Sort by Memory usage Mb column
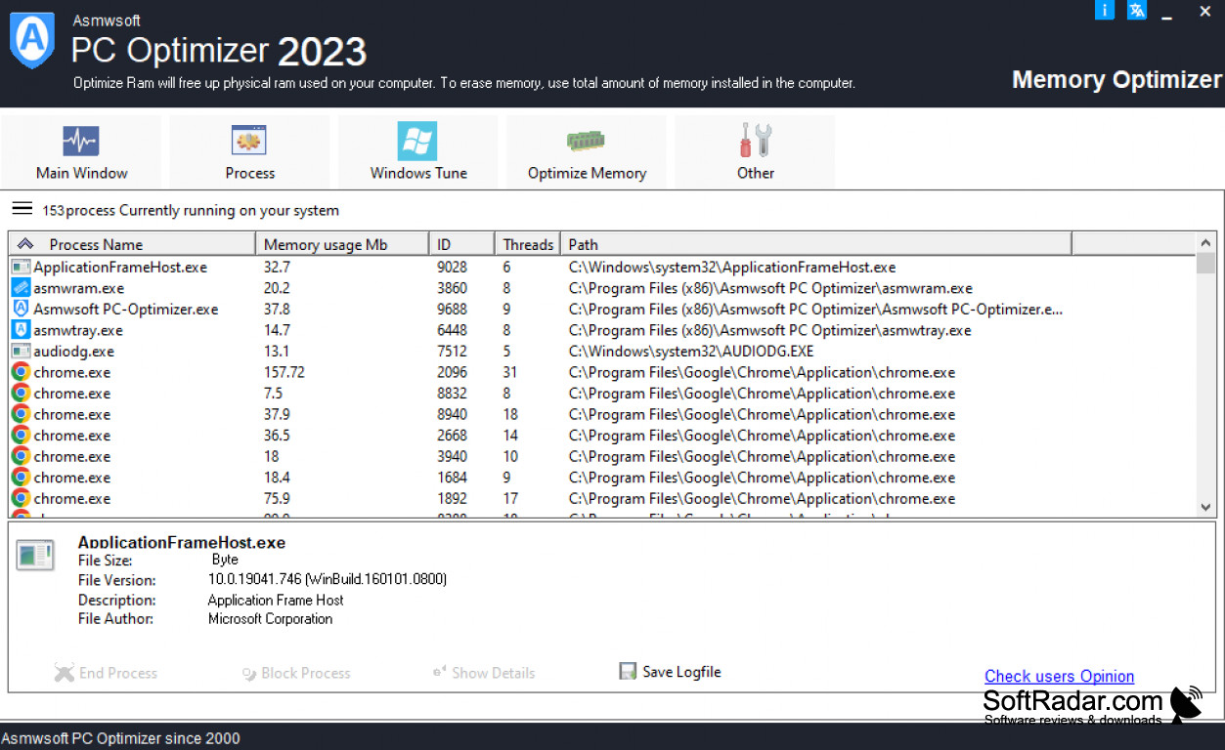Screen dimensions: 1225x750 [342, 244]
